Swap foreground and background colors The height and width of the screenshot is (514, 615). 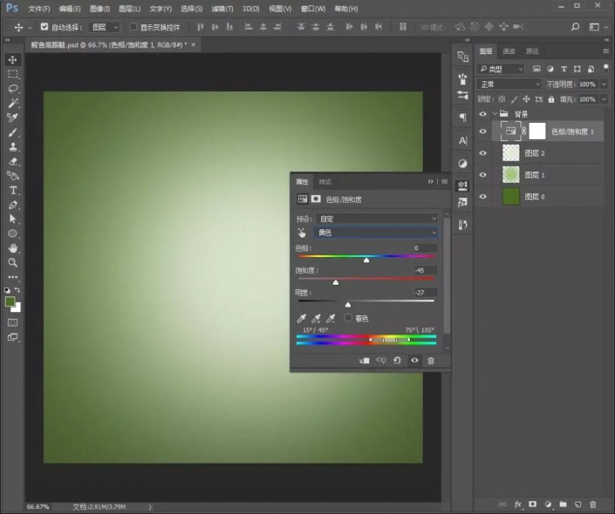[x=17, y=290]
